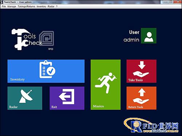182x136 pixels.
Task: Click the ToolsCheck title bar app icon
Action: pyautogui.click(x=2, y=2)
